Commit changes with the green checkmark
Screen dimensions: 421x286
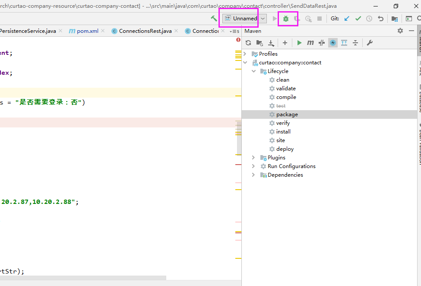point(358,19)
